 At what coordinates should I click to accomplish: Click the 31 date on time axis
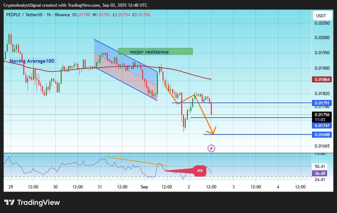tap(100, 187)
